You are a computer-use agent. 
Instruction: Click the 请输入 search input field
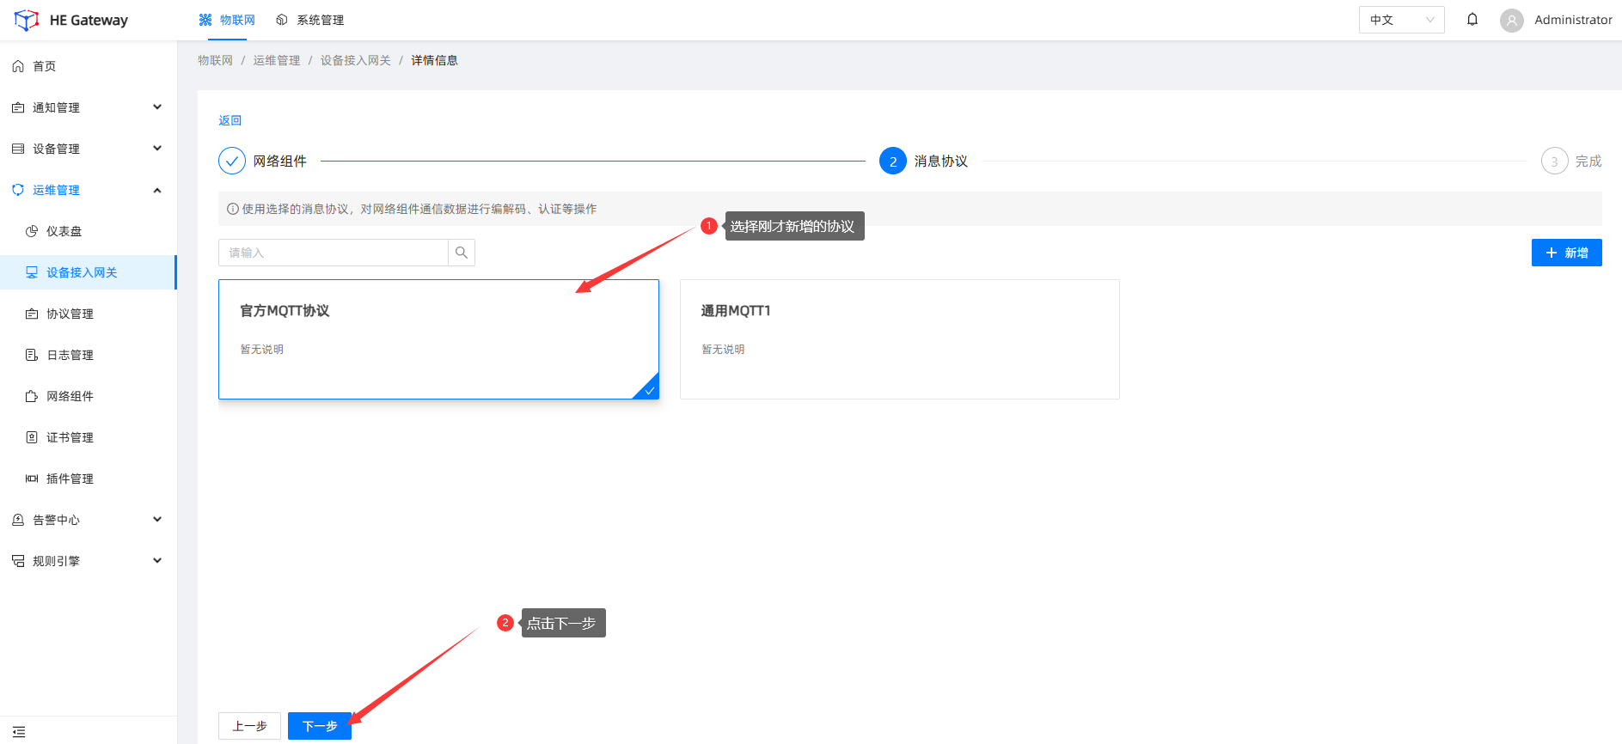coord(334,253)
